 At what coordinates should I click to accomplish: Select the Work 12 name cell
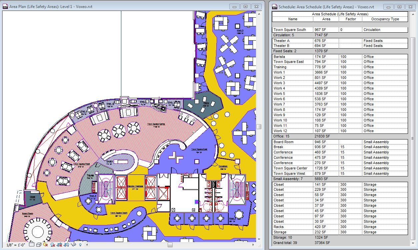(x=293, y=131)
